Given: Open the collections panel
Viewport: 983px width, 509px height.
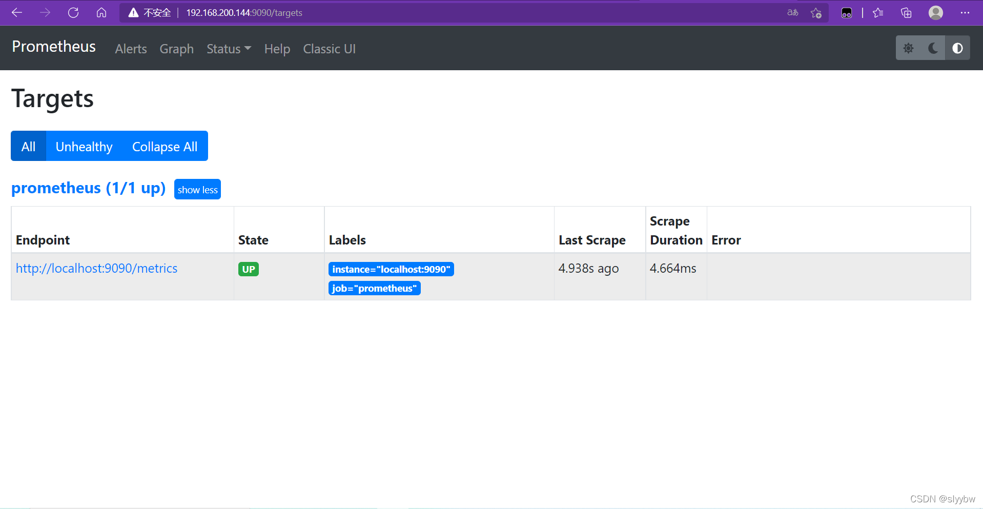Looking at the screenshot, I should (906, 13).
